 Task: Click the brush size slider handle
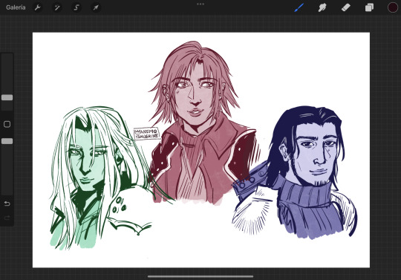[7, 97]
